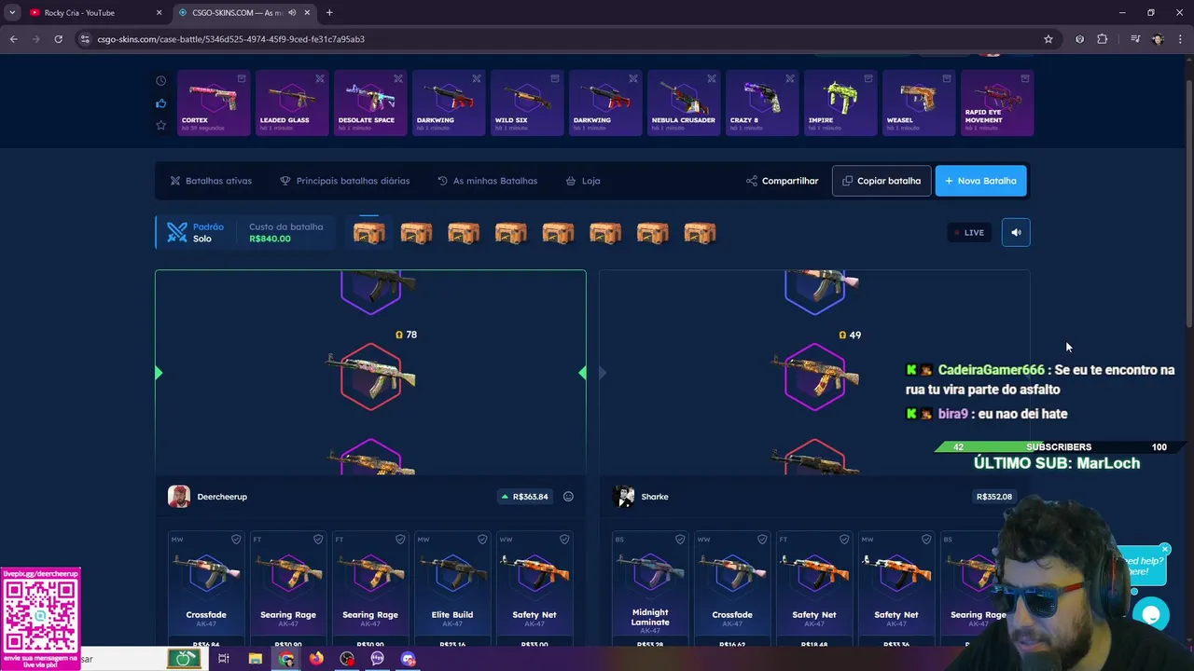Open the NEBULA CRUSADER drop card
Image resolution: width=1194 pixels, height=671 pixels.
(684, 103)
